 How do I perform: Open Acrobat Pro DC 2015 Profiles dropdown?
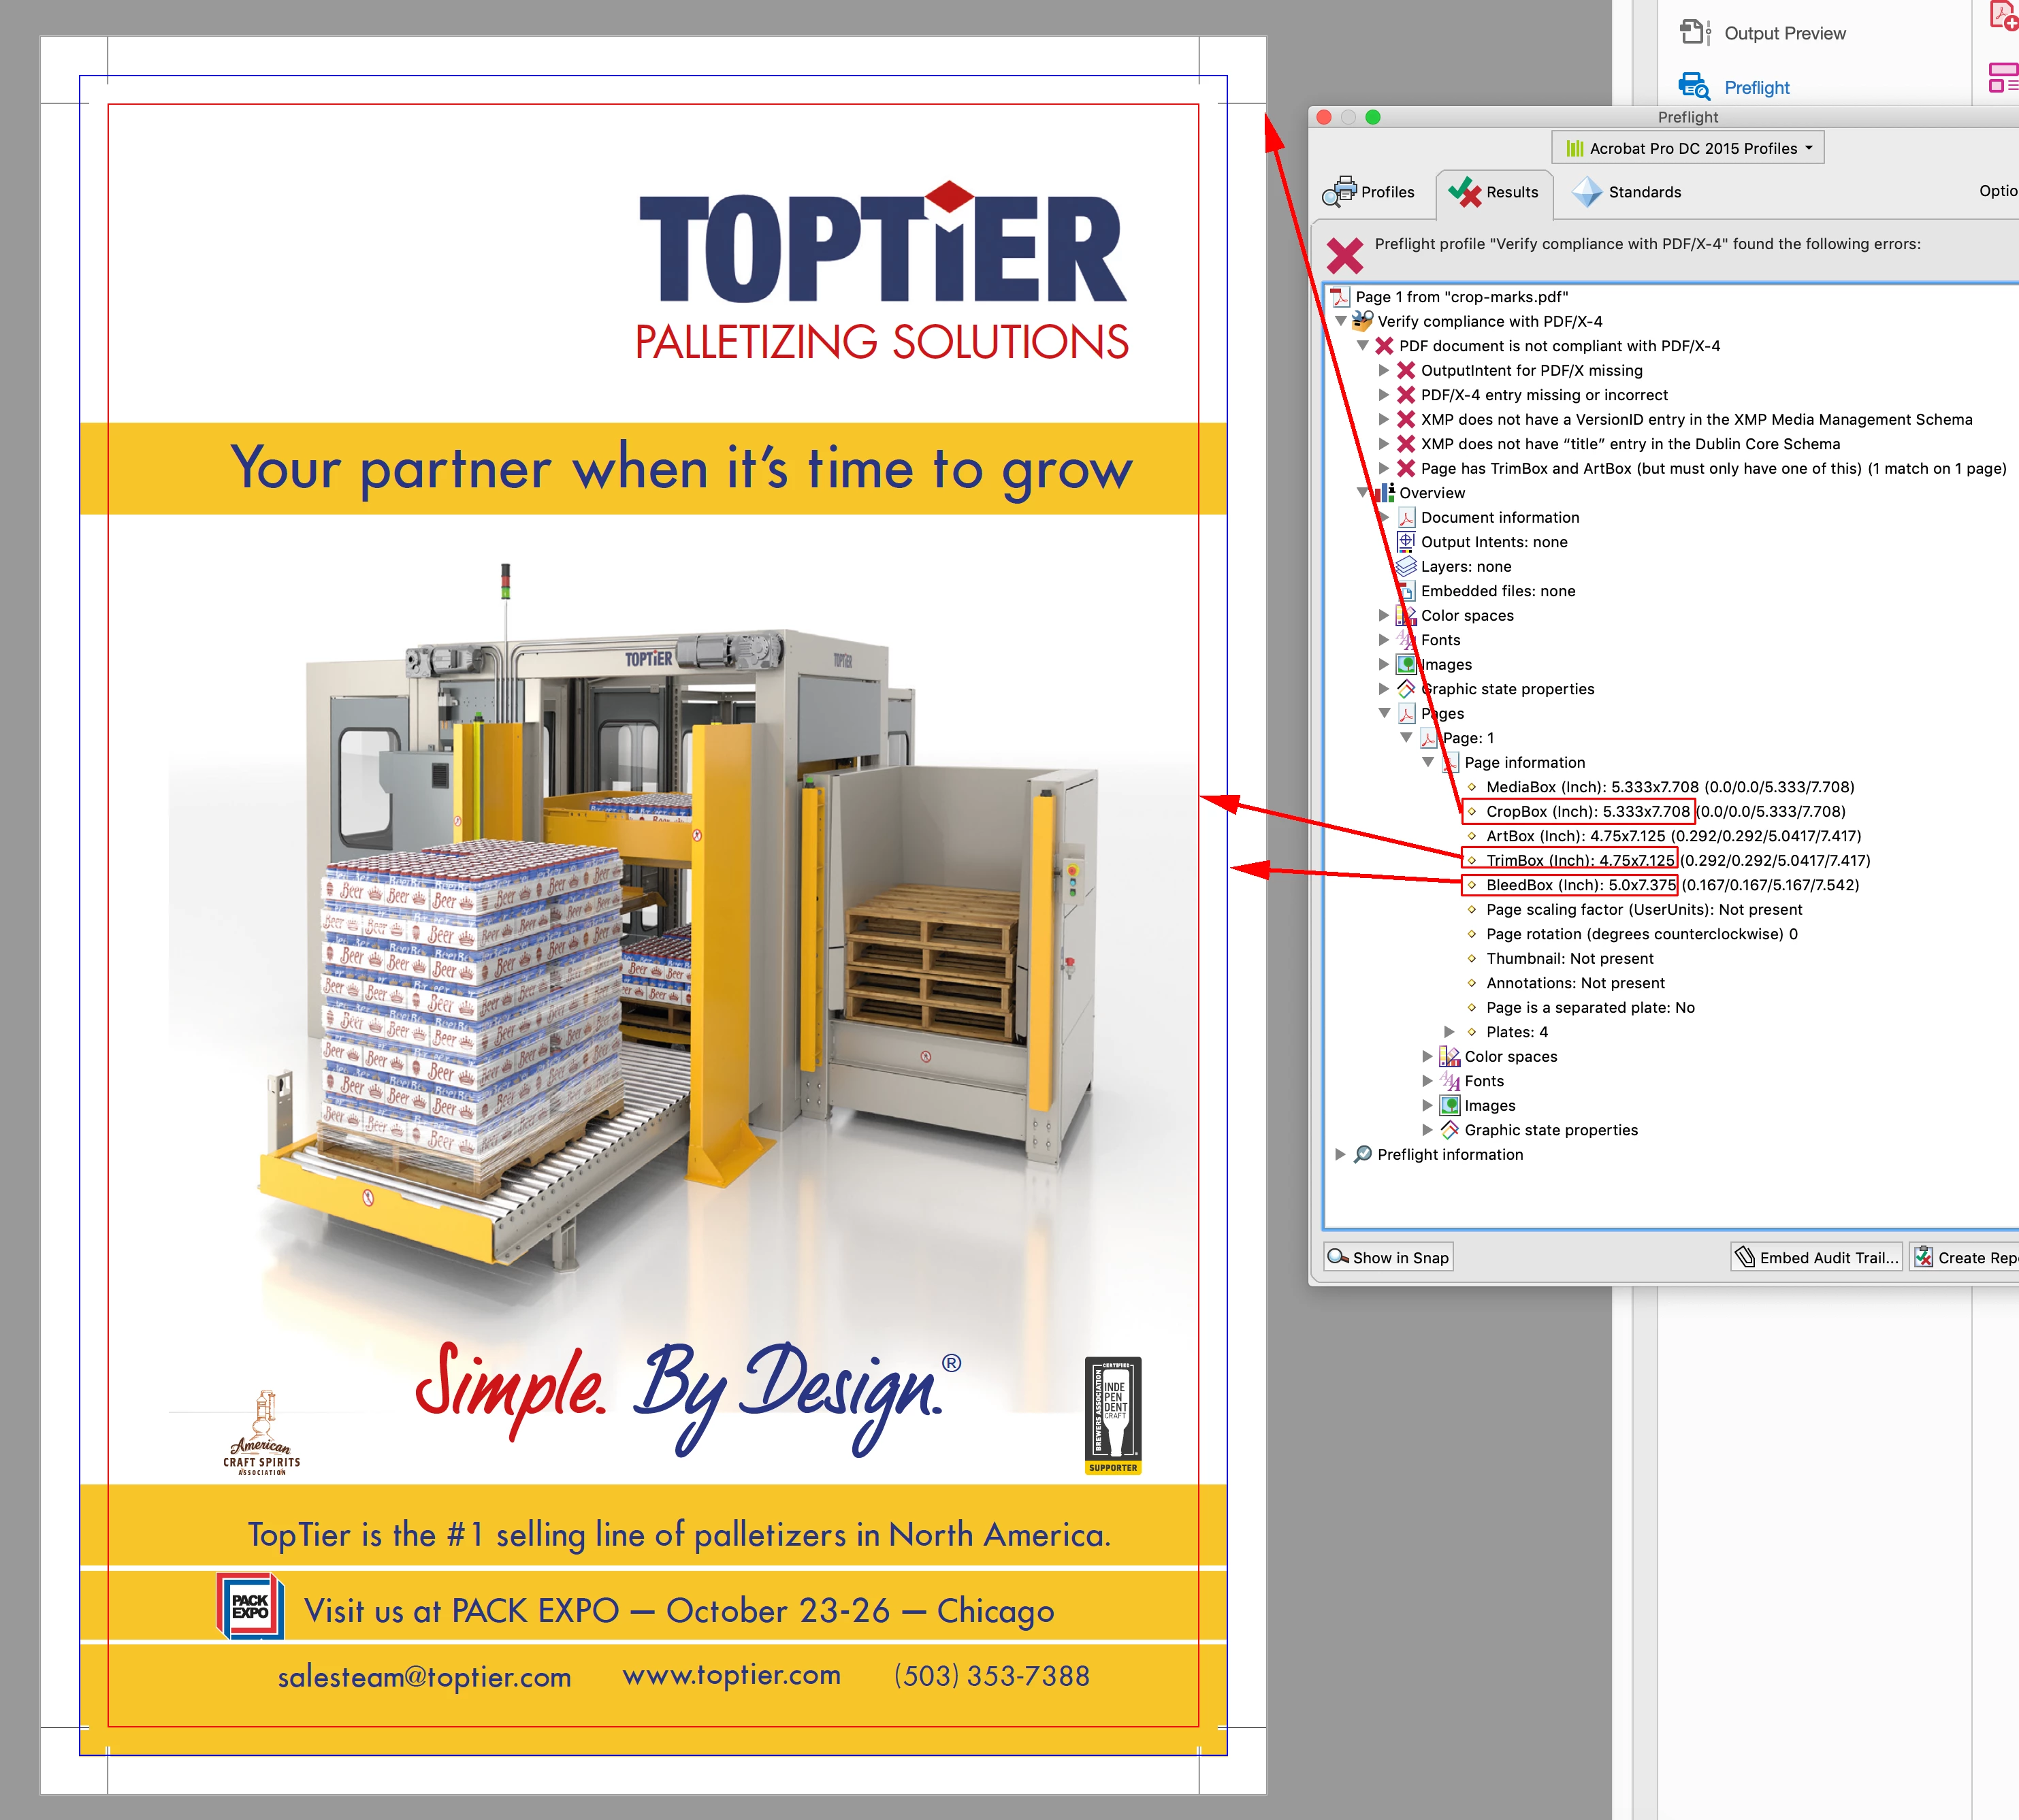pyautogui.click(x=1688, y=148)
